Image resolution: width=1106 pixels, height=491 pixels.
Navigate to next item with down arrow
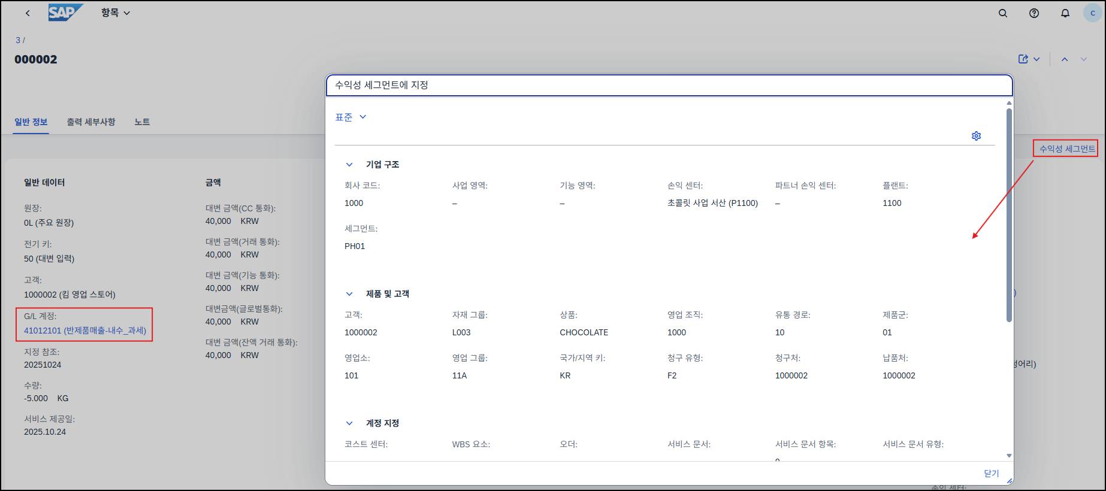[x=1084, y=59]
